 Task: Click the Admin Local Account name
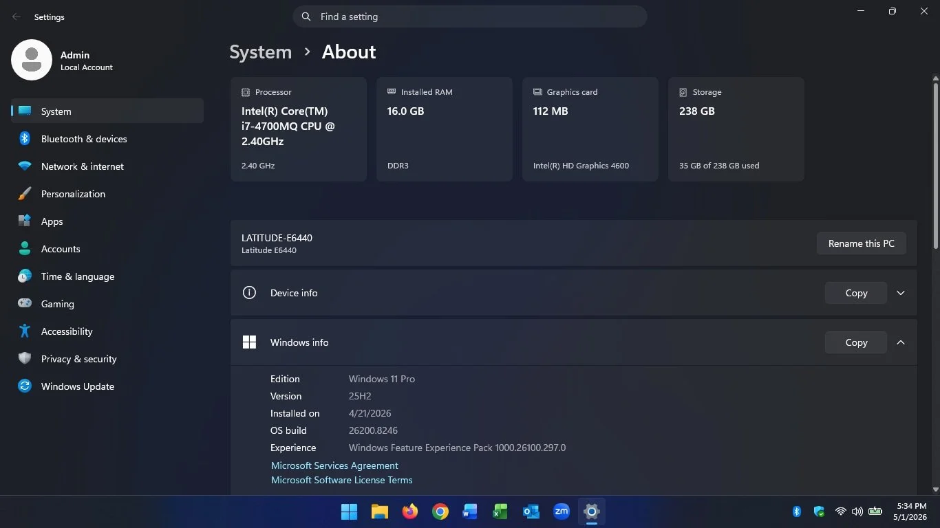[87, 60]
